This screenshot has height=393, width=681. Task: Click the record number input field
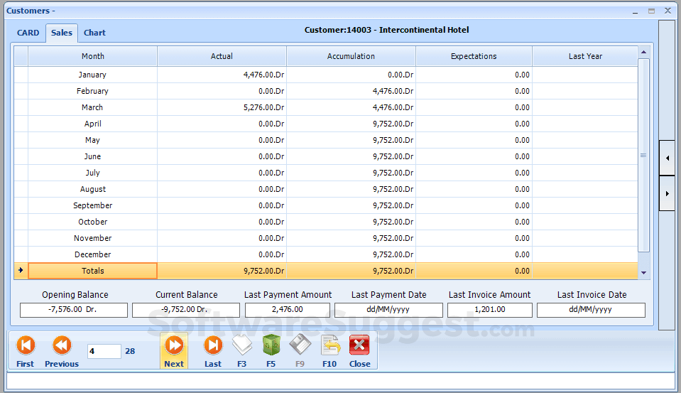[x=104, y=351]
